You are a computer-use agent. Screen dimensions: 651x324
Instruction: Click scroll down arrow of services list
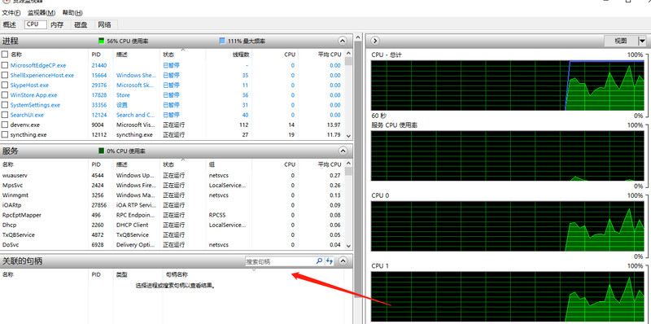coord(348,246)
